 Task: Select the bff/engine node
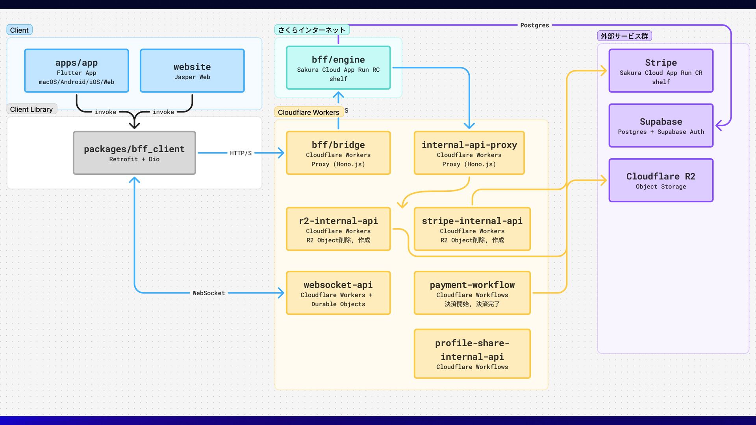point(338,68)
